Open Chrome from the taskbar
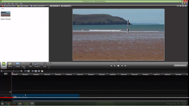This screenshot has width=189, height=106. [x=8, y=104]
